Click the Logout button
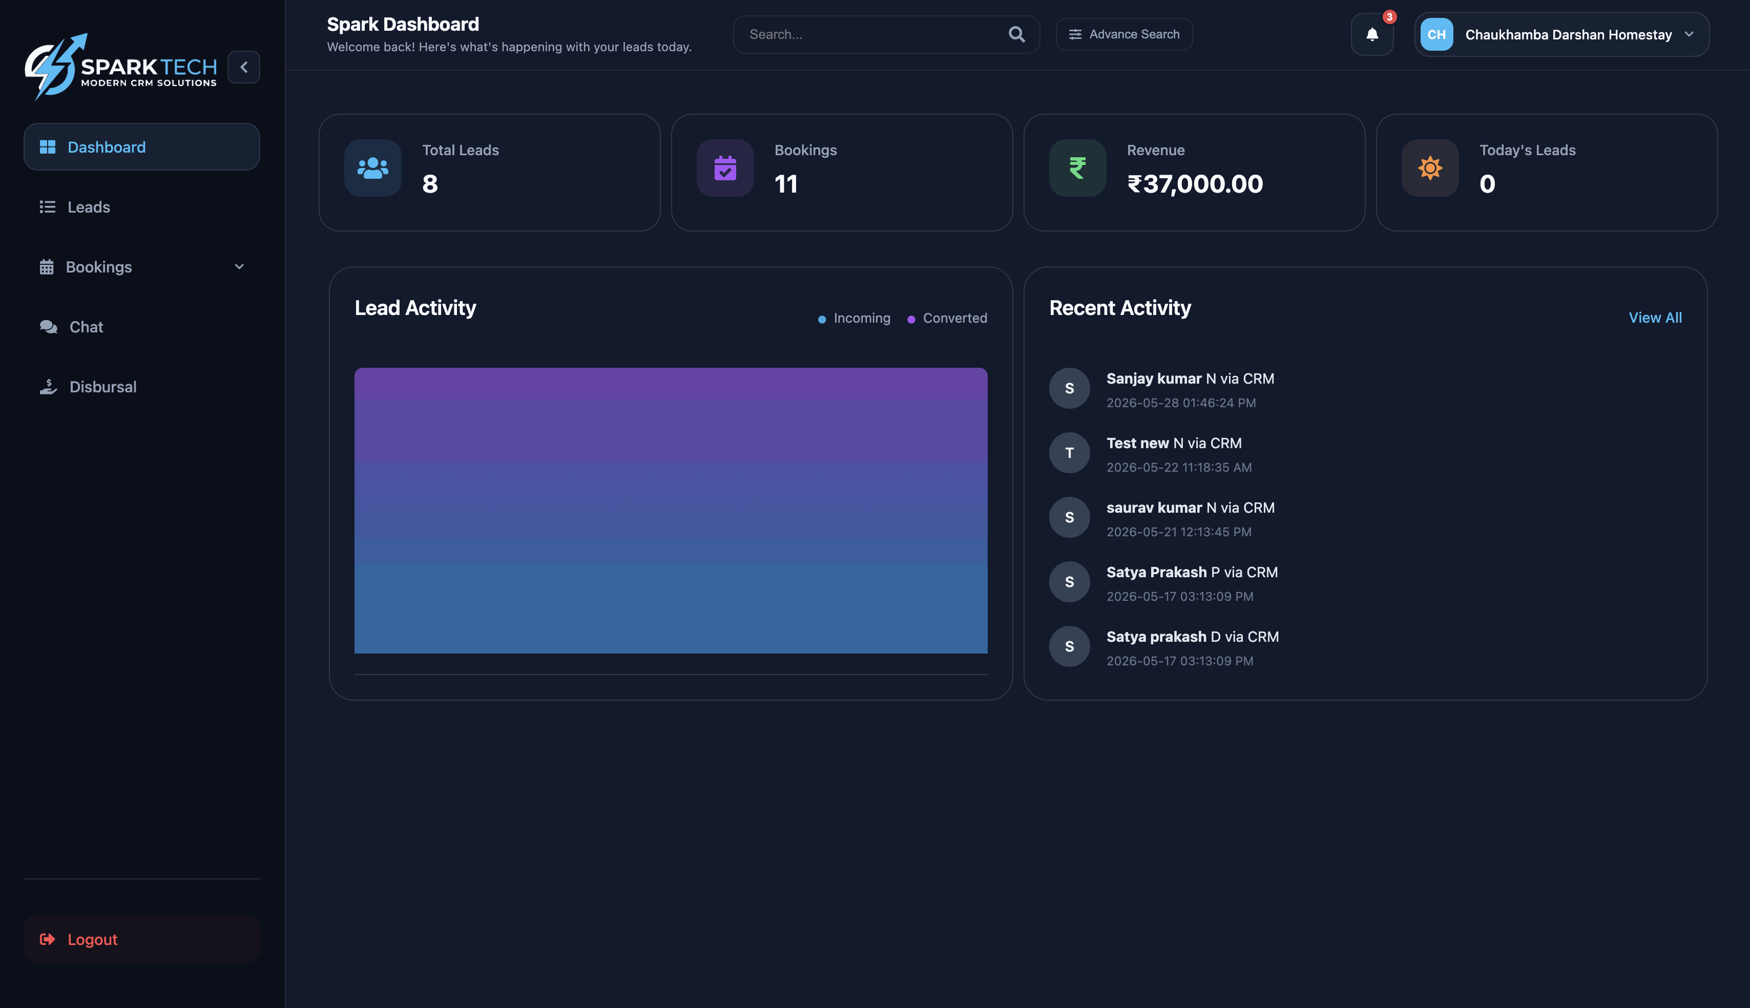 tap(141, 939)
